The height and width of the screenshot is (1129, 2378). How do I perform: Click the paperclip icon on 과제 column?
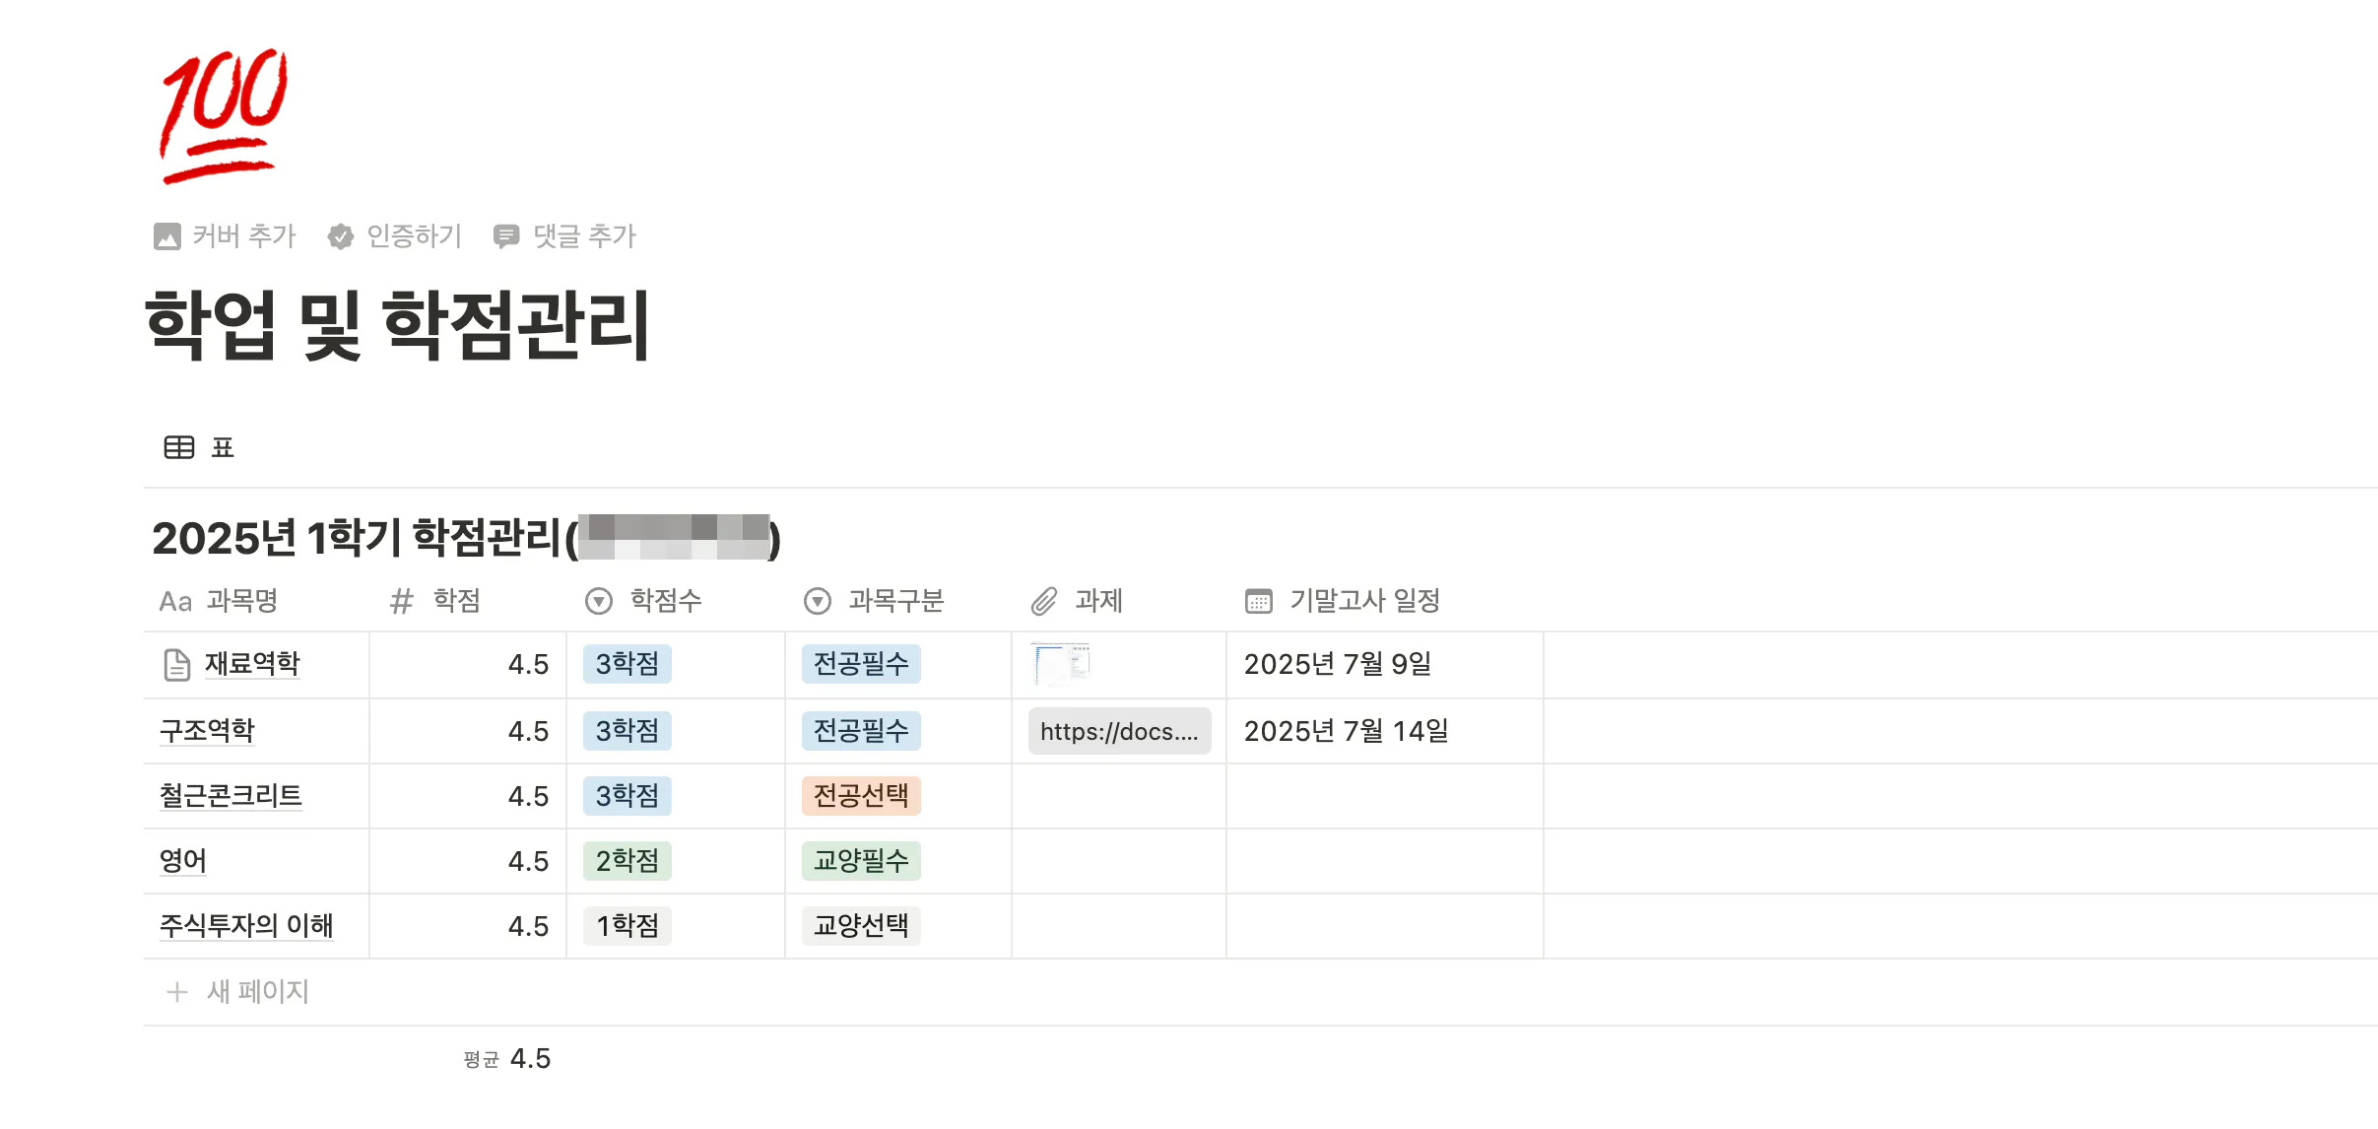pyautogui.click(x=1044, y=601)
